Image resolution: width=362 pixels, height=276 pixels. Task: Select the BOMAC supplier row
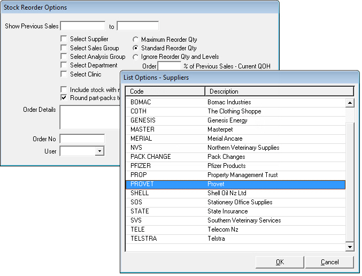click(235, 102)
